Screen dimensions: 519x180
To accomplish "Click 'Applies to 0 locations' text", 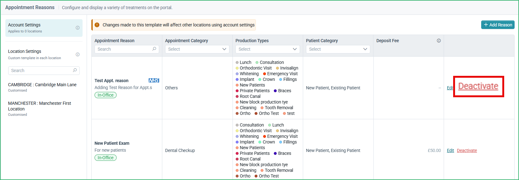I will pos(25,31).
